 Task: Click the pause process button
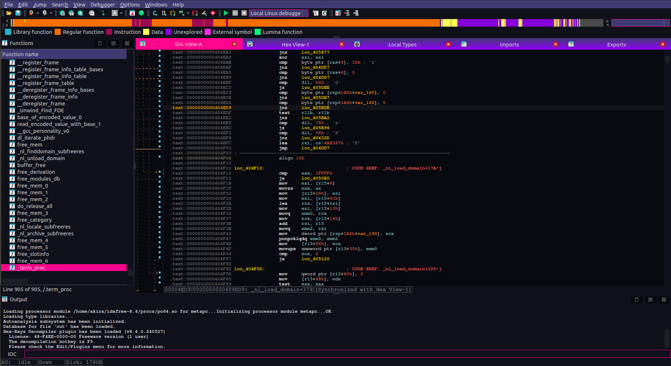(235, 13)
